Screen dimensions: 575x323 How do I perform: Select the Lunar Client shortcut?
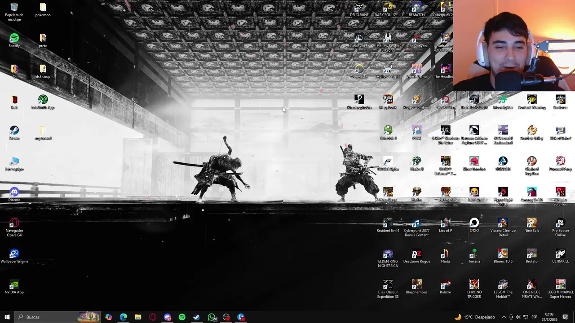359,40
